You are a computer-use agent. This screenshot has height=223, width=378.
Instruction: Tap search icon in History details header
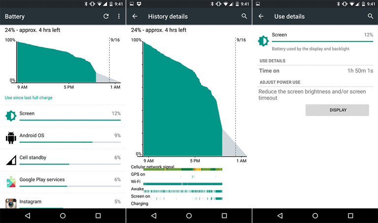[244, 16]
